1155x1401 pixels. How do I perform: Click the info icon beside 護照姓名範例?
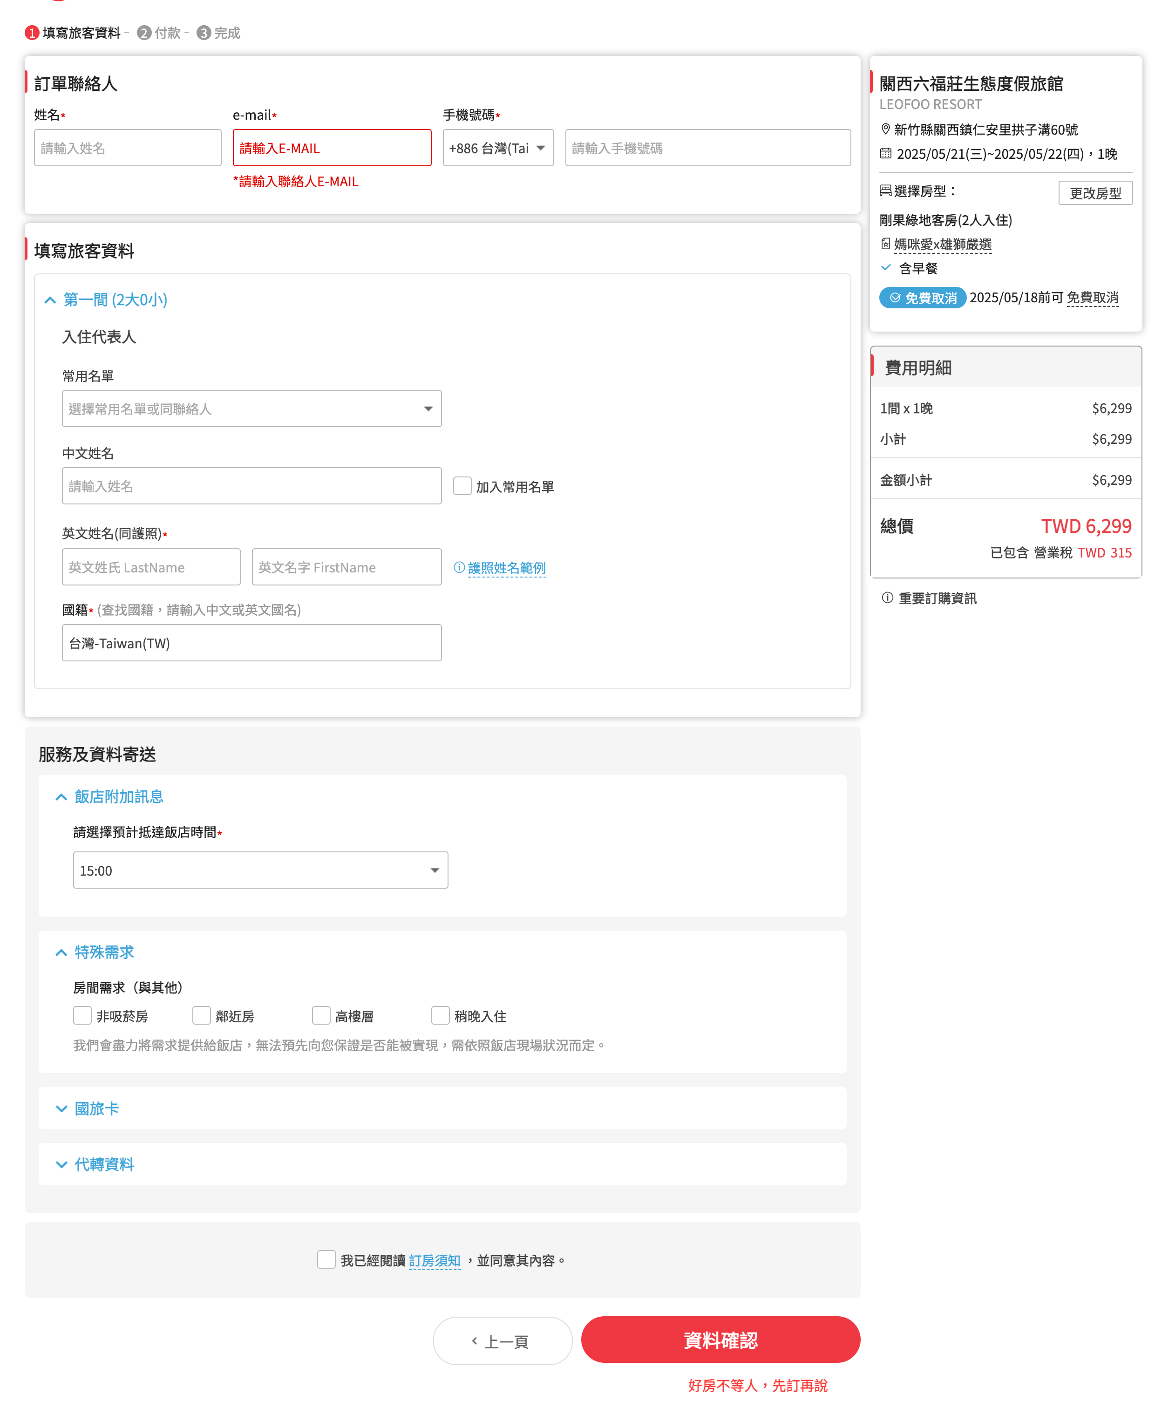(x=459, y=567)
